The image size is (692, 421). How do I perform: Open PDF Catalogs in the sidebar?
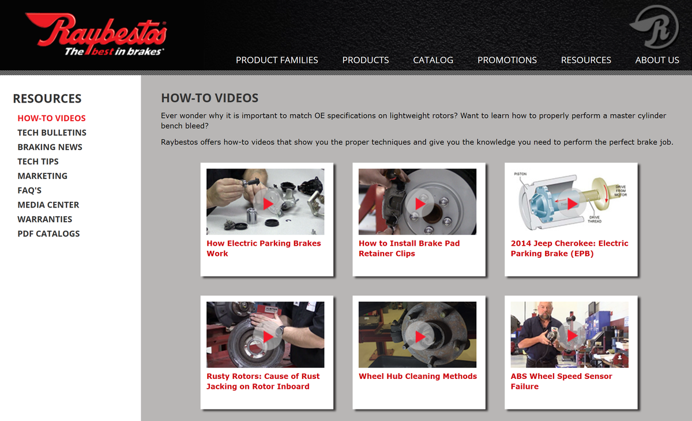48,234
